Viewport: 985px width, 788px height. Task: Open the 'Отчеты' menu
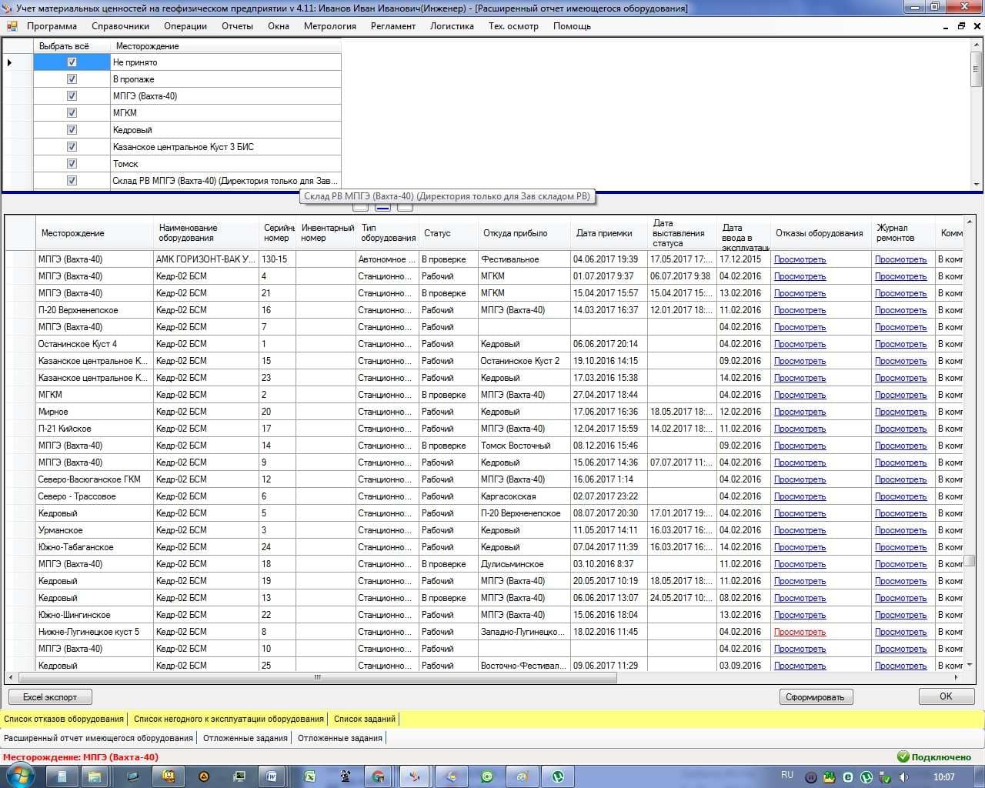[x=237, y=26]
